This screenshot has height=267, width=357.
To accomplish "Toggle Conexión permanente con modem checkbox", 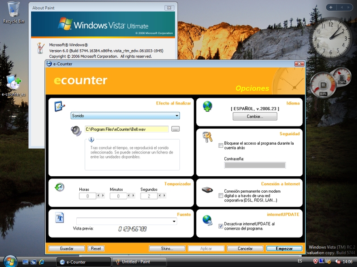I will 220,195.
